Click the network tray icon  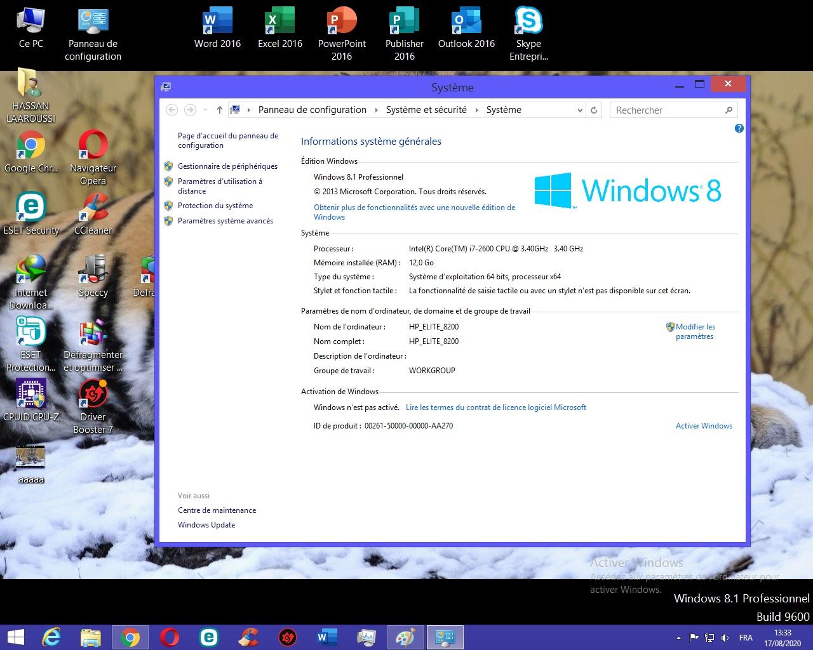pyautogui.click(x=709, y=638)
